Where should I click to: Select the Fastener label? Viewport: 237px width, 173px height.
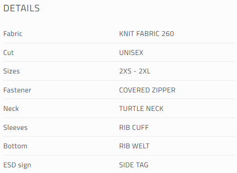(17, 90)
